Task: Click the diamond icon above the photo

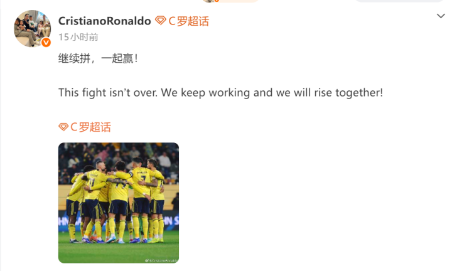Action: pos(63,127)
